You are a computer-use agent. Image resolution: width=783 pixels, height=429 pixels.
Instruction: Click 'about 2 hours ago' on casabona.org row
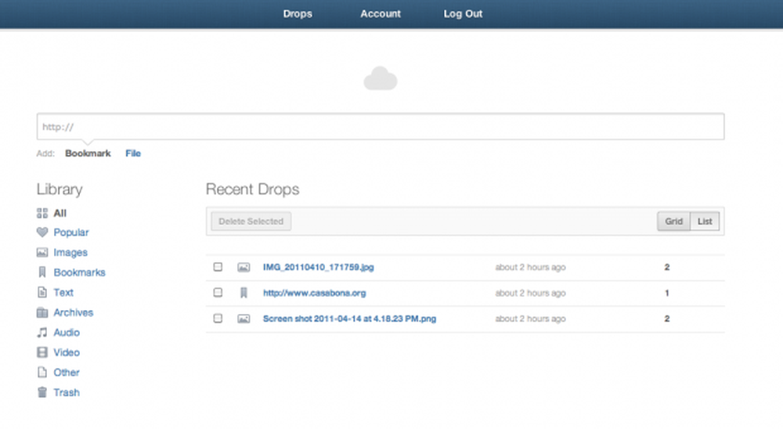[x=530, y=293]
